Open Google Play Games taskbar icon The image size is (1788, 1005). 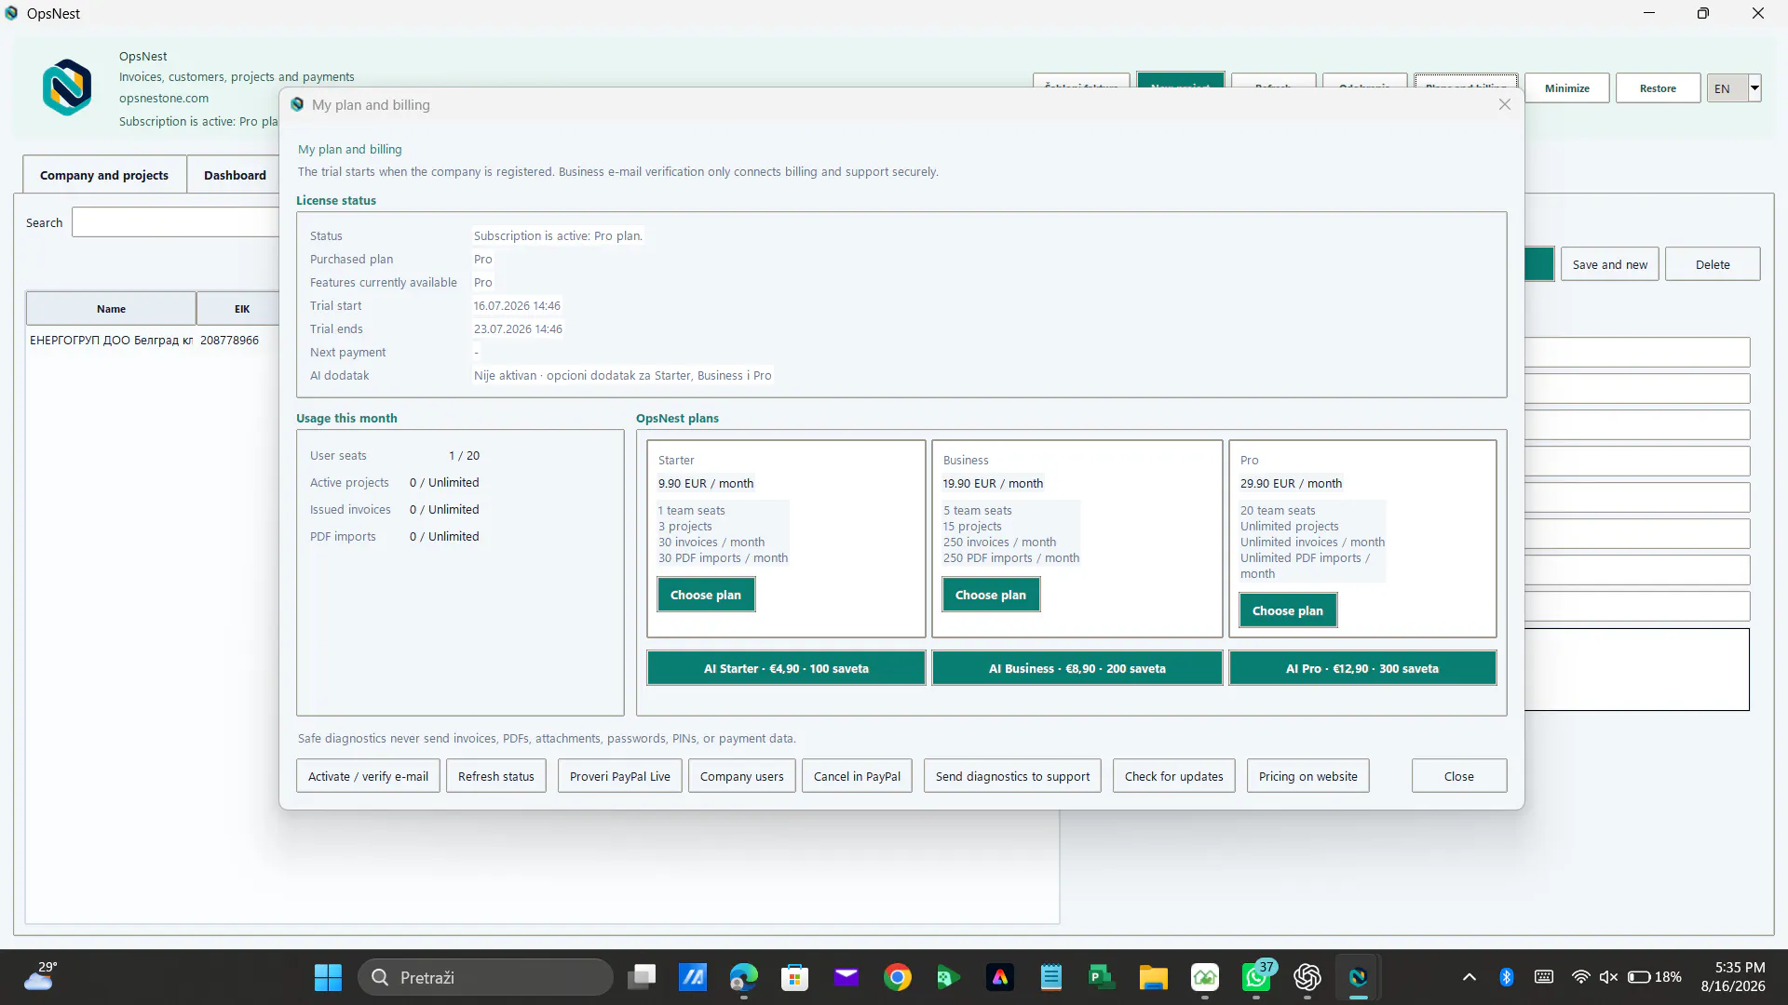tap(948, 977)
